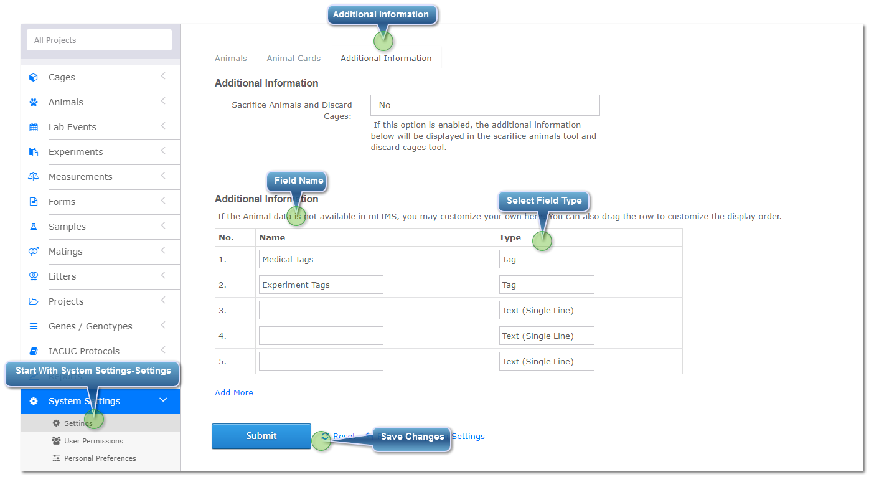Expand the Measurements chevron

163,176
